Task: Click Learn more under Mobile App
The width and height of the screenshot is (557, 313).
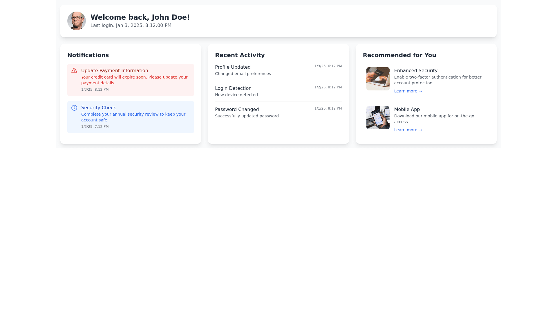Action: click(x=408, y=130)
